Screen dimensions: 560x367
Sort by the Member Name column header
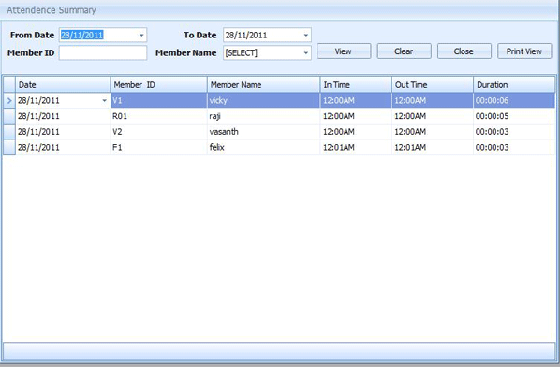(263, 84)
